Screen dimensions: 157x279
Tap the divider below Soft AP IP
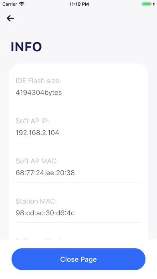click(x=78, y=142)
